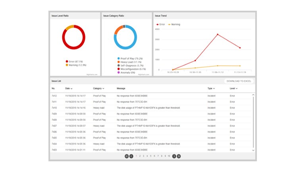305x172 pixels.
Task: Go to first page pagination icon
Action: tap(127, 156)
